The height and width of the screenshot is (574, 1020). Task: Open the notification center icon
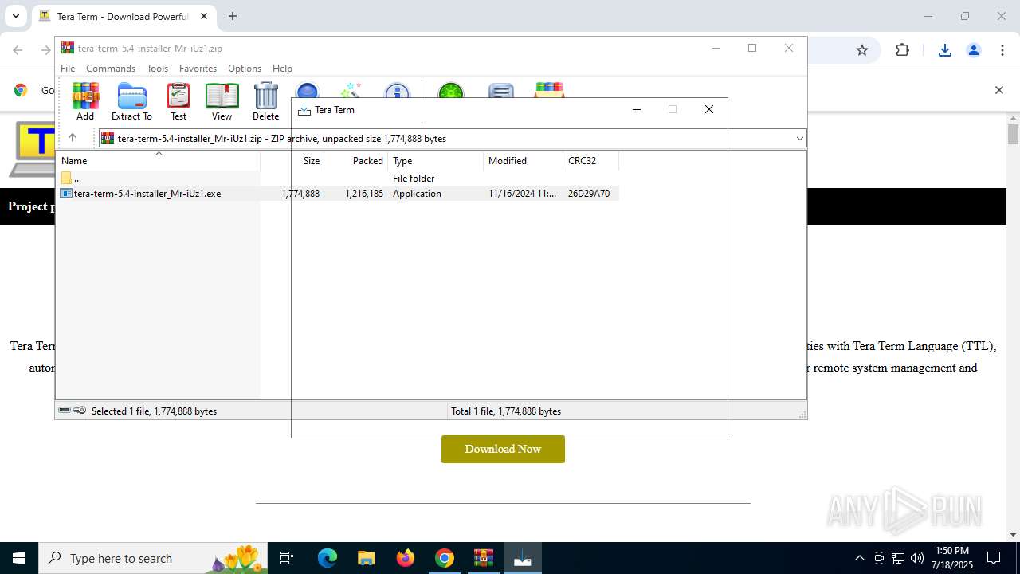(x=994, y=558)
